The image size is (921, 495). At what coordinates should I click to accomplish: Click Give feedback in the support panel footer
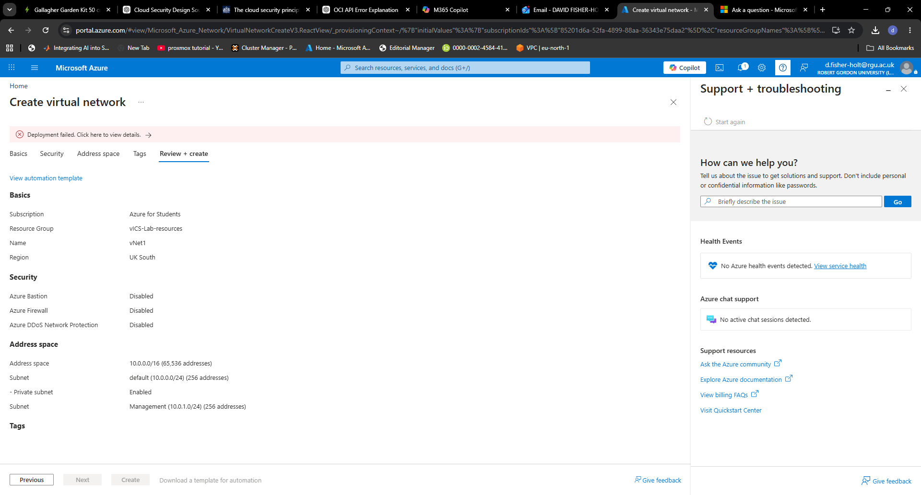point(886,481)
